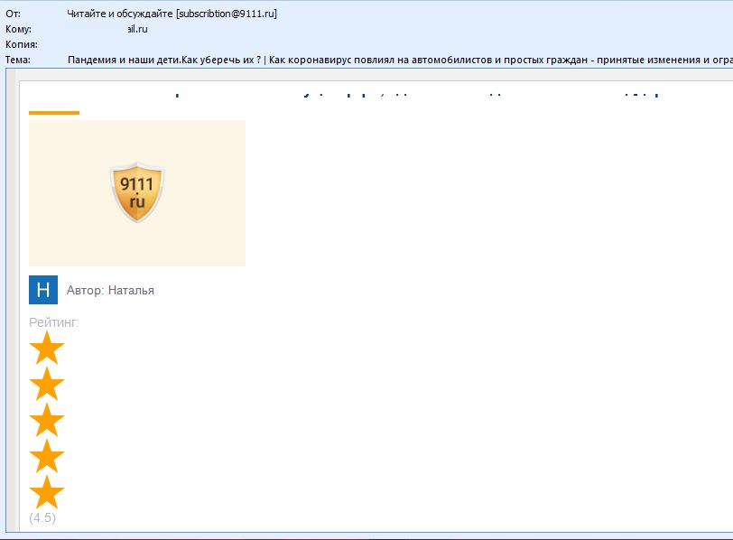
Task: Click the "Тема:" header label
Action: (x=17, y=60)
